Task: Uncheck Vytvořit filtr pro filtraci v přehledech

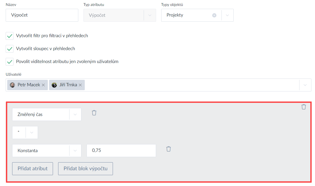Action: pos(10,36)
